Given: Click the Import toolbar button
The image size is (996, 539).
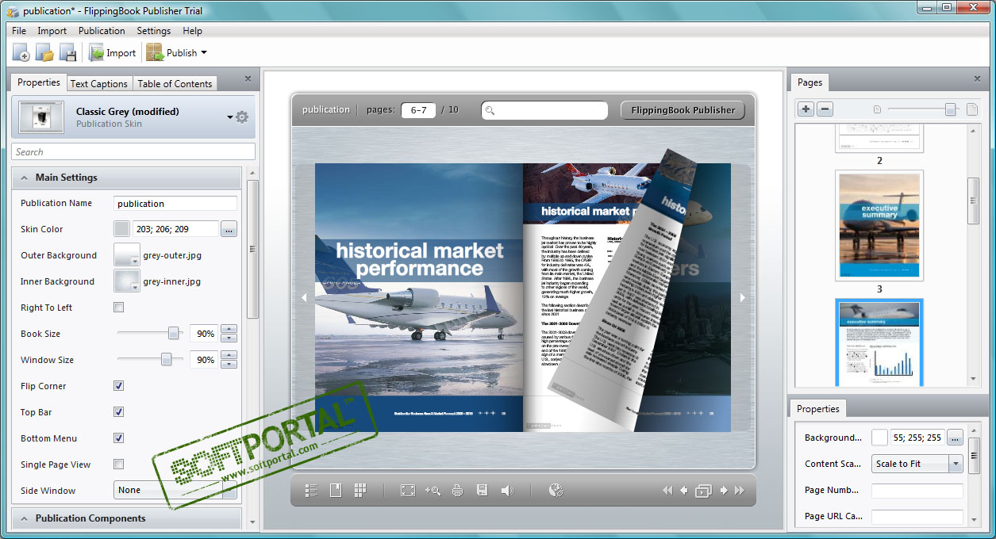Looking at the screenshot, I should pyautogui.click(x=113, y=53).
